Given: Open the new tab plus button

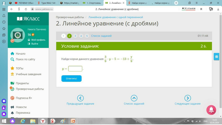Looking at the screenshot, I should point(176,3).
